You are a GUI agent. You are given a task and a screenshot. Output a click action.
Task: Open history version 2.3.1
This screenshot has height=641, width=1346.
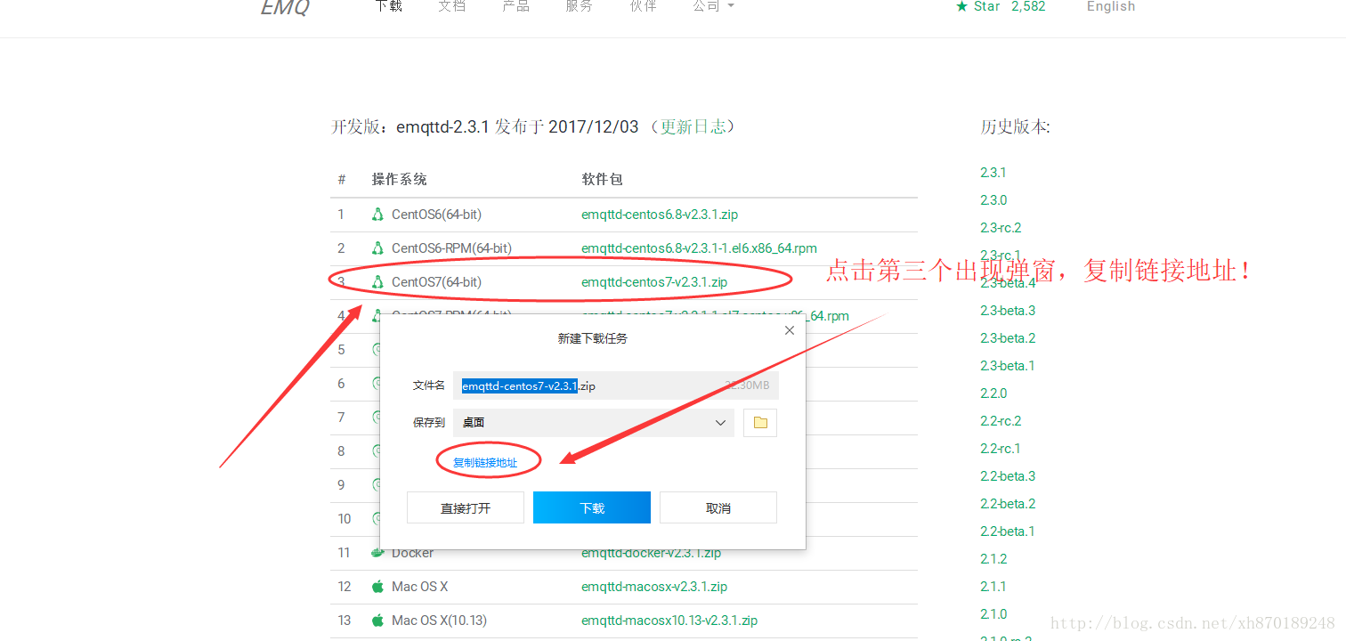tap(993, 173)
